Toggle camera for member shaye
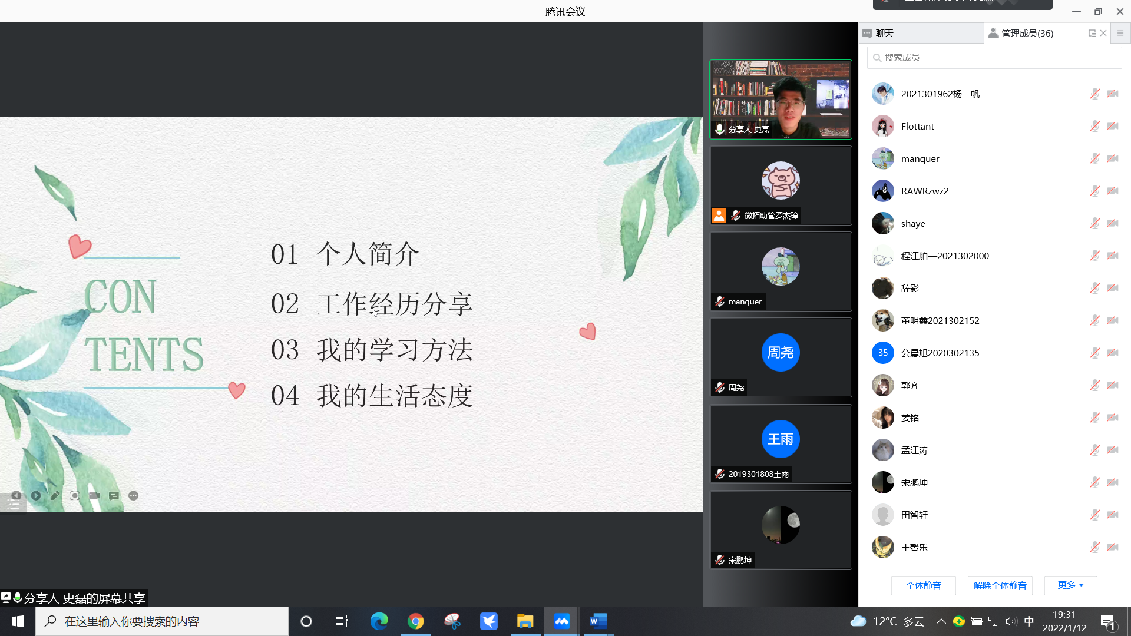Viewport: 1131px width, 636px height. [1113, 223]
